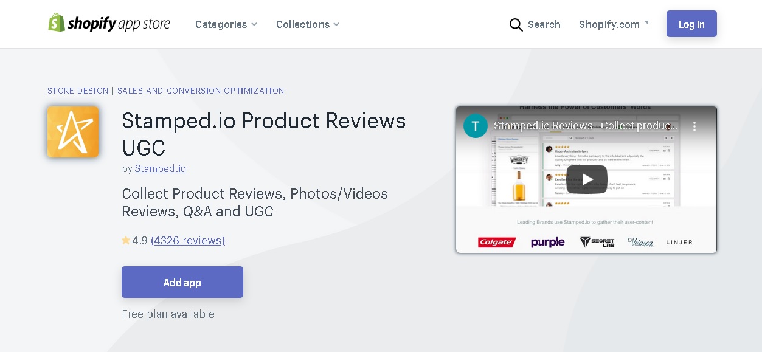Open Sales and Conversion Optimization category
This screenshot has width=762, height=352.
click(201, 91)
